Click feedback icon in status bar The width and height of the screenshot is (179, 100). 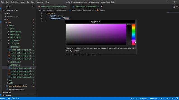click(x=177, y=99)
